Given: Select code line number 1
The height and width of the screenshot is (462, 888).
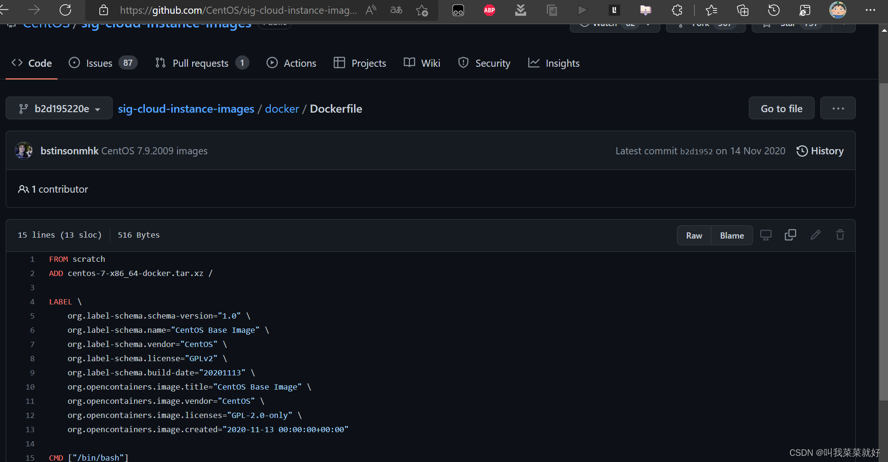Looking at the screenshot, I should point(32,259).
